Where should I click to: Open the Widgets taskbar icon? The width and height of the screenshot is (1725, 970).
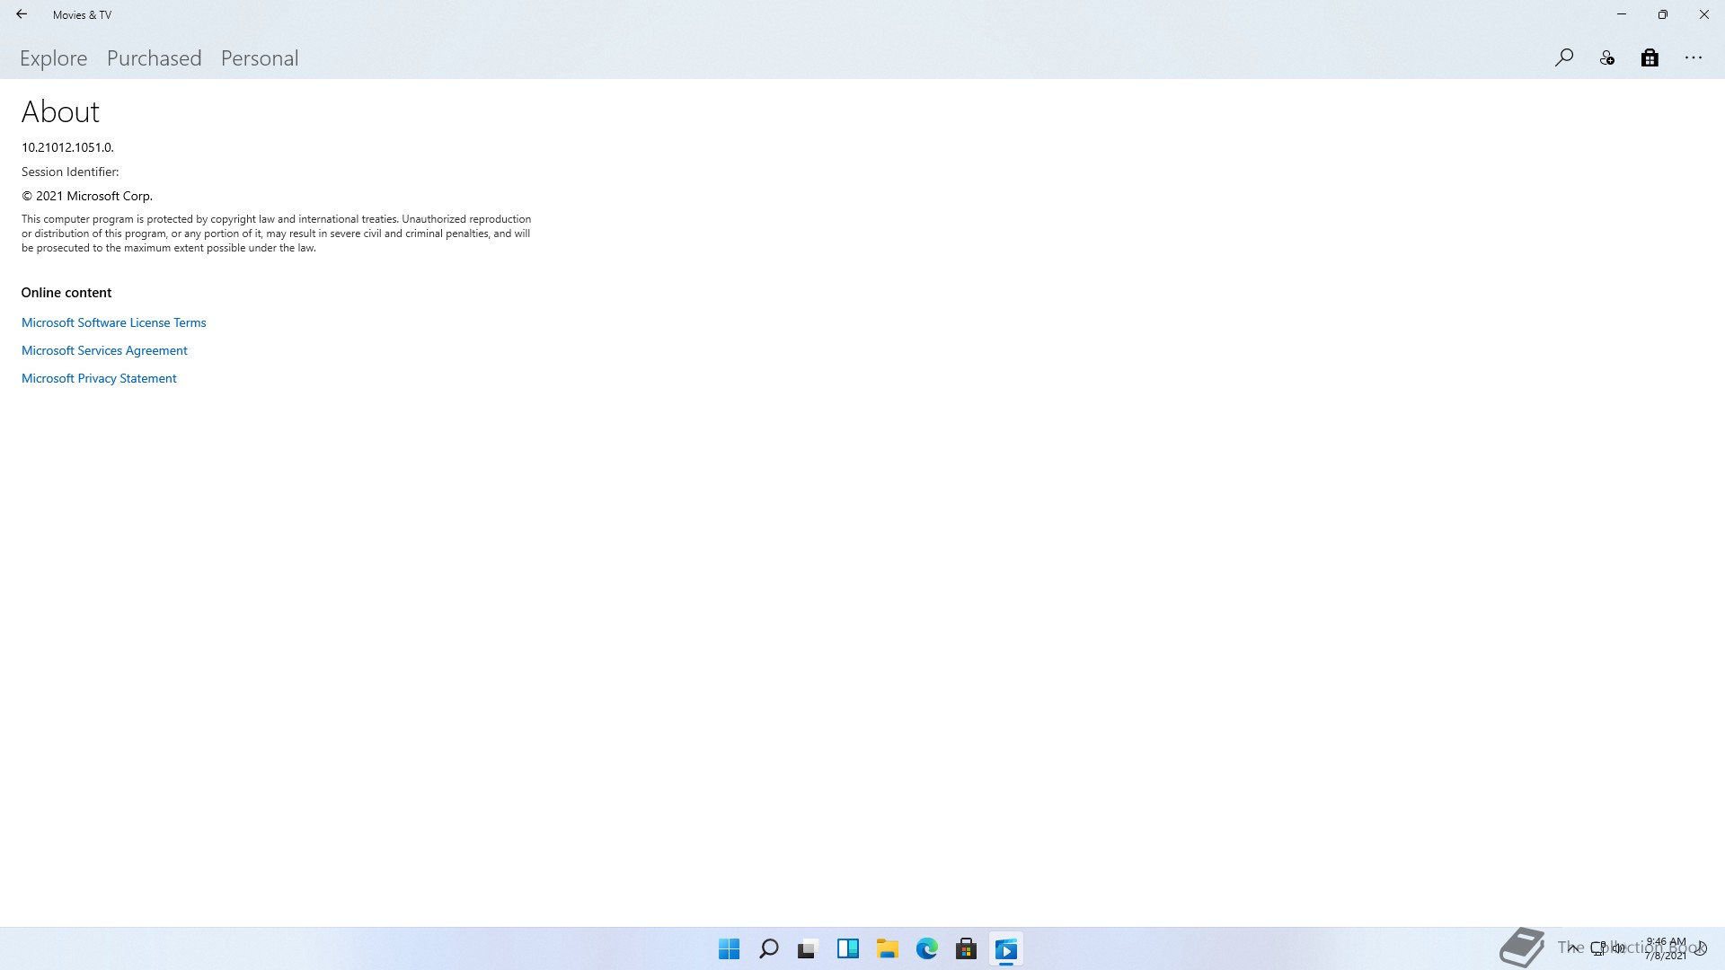click(x=847, y=948)
